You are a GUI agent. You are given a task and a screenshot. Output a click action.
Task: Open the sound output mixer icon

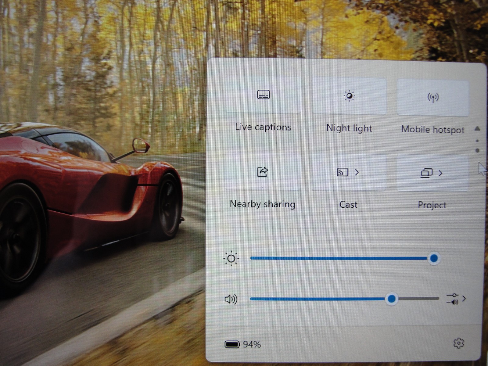(453, 299)
